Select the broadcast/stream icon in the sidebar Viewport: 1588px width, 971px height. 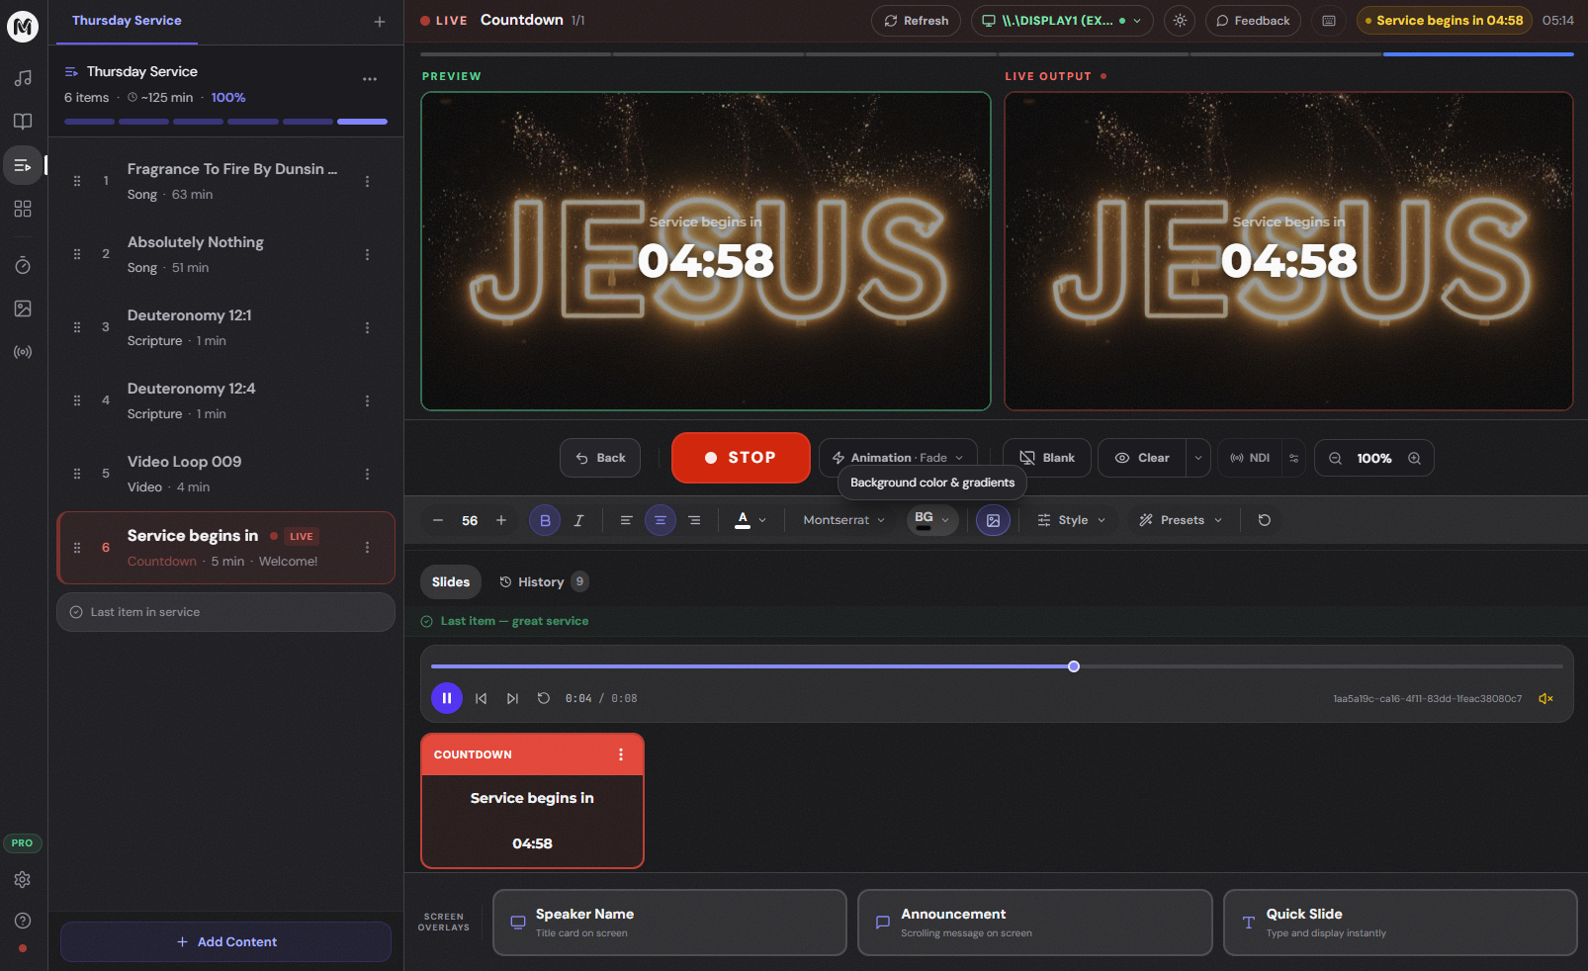point(23,351)
